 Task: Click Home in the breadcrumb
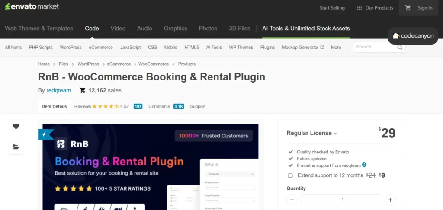(x=44, y=64)
